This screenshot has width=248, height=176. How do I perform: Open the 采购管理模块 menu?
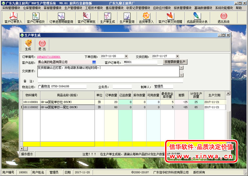(11, 8)
